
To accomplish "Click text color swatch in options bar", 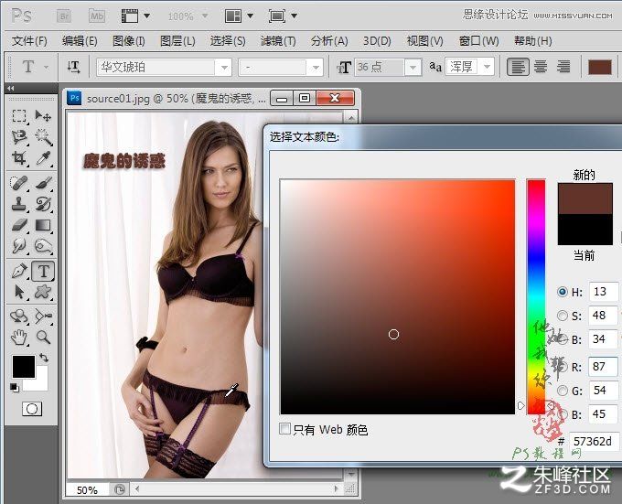I will click(x=600, y=68).
